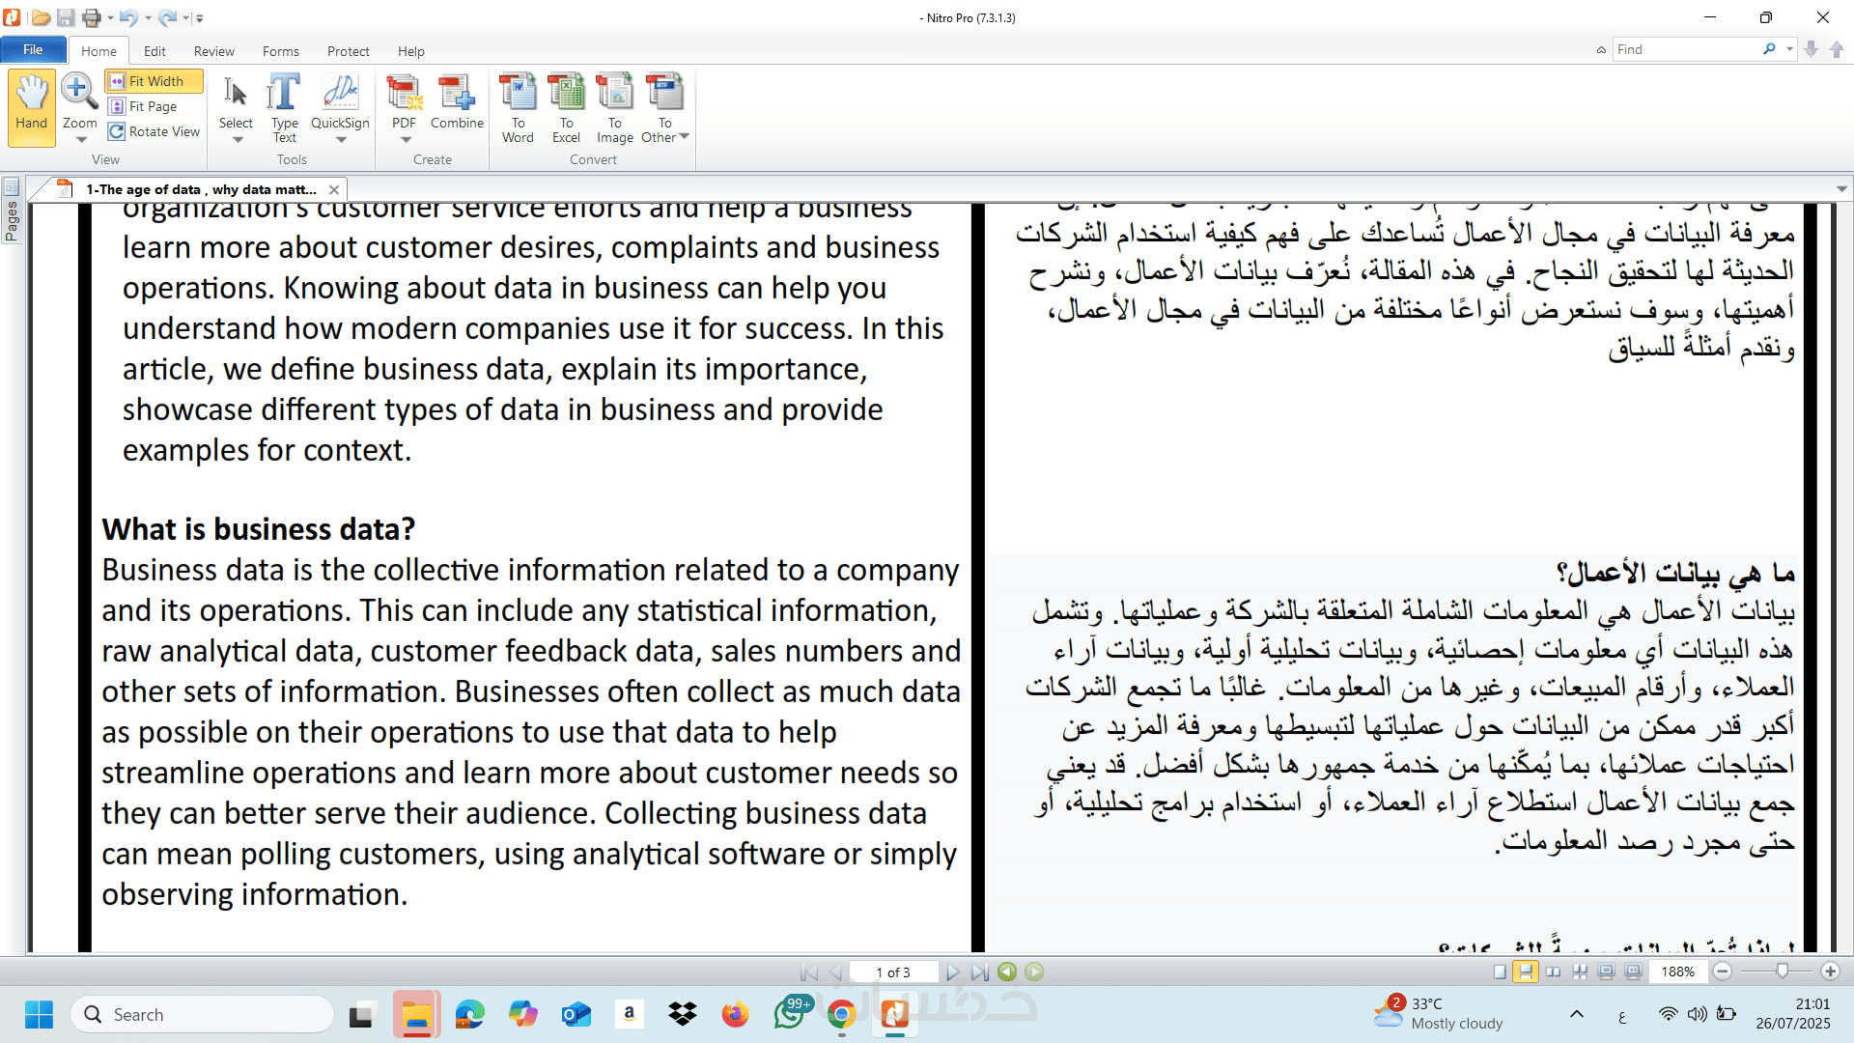Click the zoom slider handle
1854x1043 pixels.
1782,972
